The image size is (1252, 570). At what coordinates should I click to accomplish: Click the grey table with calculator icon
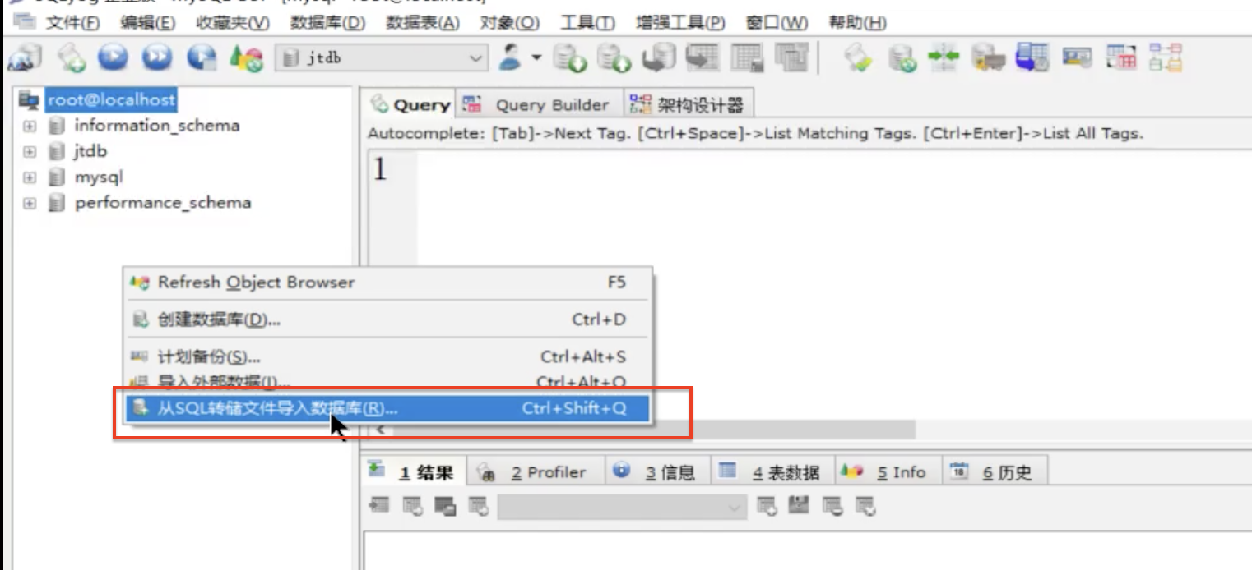(x=747, y=58)
